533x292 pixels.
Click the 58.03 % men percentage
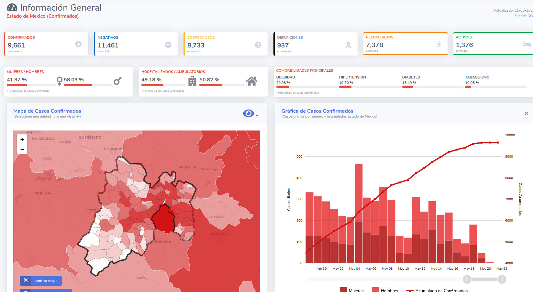coord(74,79)
